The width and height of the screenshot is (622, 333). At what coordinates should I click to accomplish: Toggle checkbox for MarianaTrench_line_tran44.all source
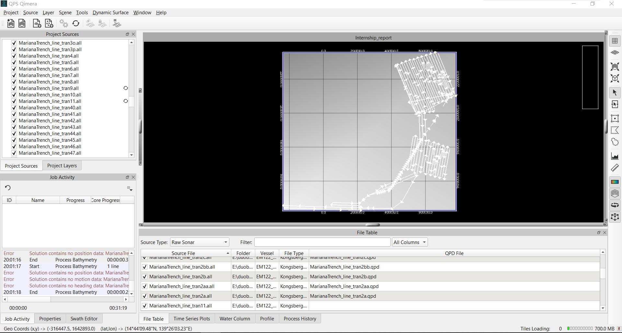point(14,133)
